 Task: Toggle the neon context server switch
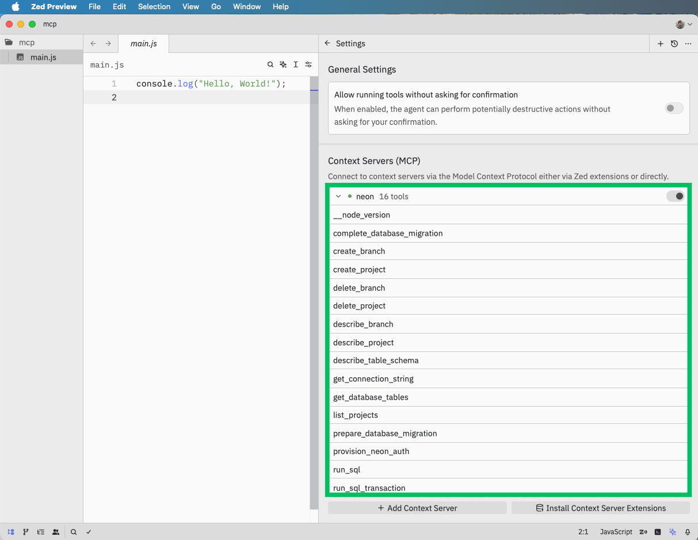click(x=675, y=196)
